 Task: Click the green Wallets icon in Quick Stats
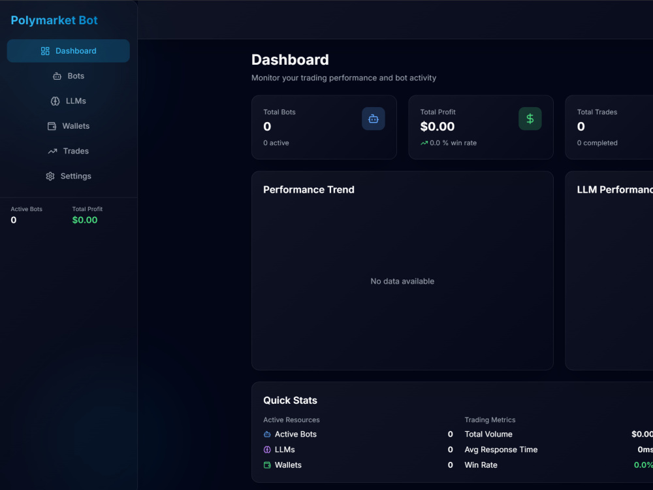click(x=267, y=465)
